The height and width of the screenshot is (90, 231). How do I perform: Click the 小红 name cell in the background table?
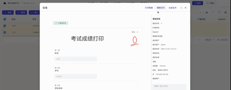14,26
